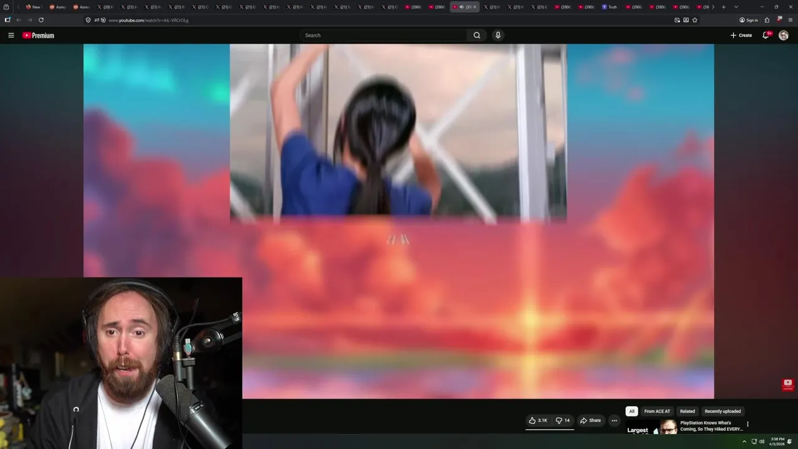
Task: Open YouTube notifications bell
Action: tap(766, 36)
